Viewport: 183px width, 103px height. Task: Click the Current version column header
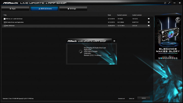[x=122, y=15]
